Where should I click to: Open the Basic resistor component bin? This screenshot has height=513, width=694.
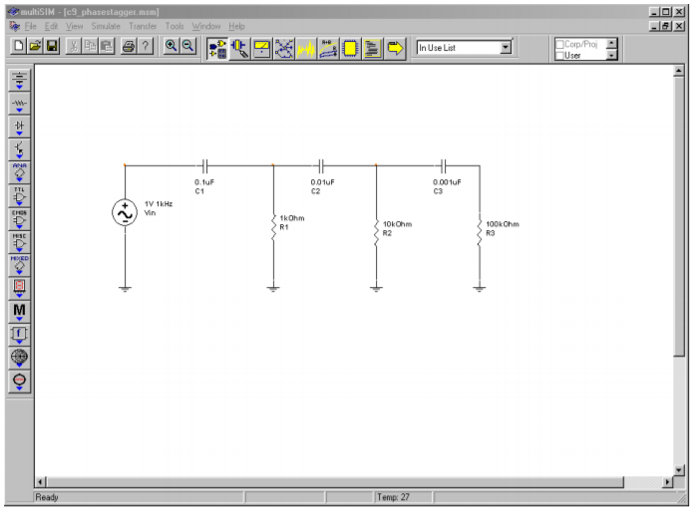19,104
